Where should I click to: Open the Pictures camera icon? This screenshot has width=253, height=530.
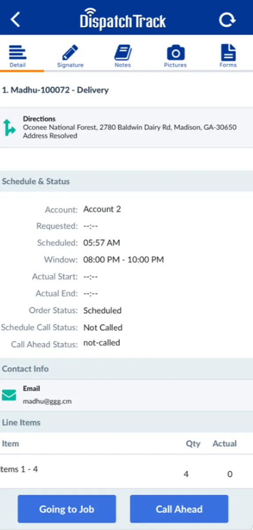(175, 53)
